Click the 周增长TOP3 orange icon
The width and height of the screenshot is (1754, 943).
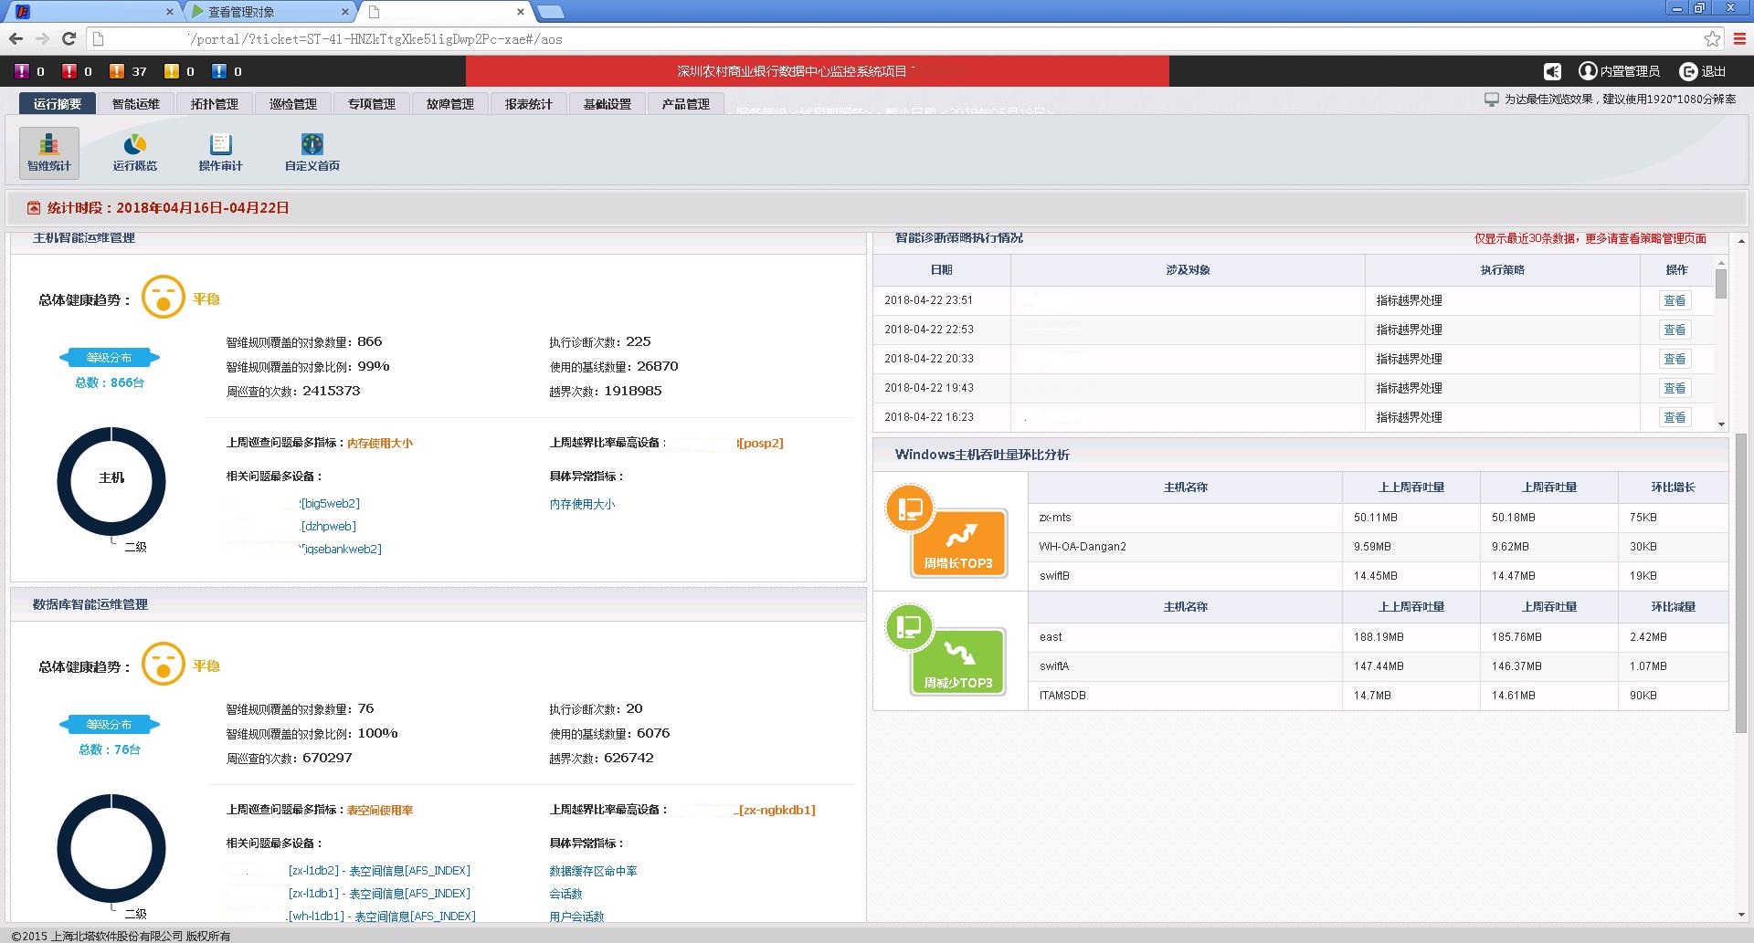click(x=958, y=542)
